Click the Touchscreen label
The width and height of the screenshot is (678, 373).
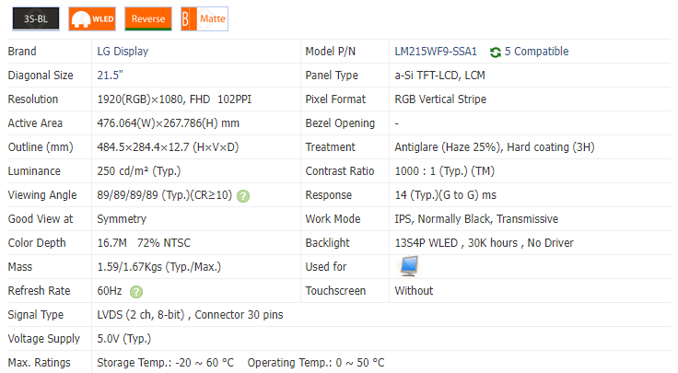tap(335, 291)
